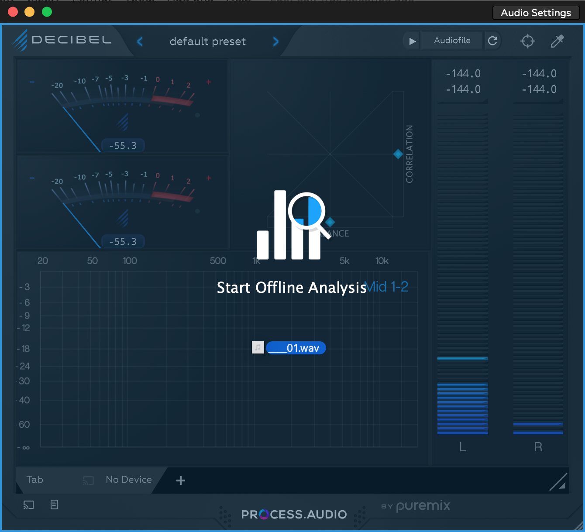The image size is (585, 532).
Task: Click the red plus on upper VU meter
Action: pyautogui.click(x=209, y=82)
